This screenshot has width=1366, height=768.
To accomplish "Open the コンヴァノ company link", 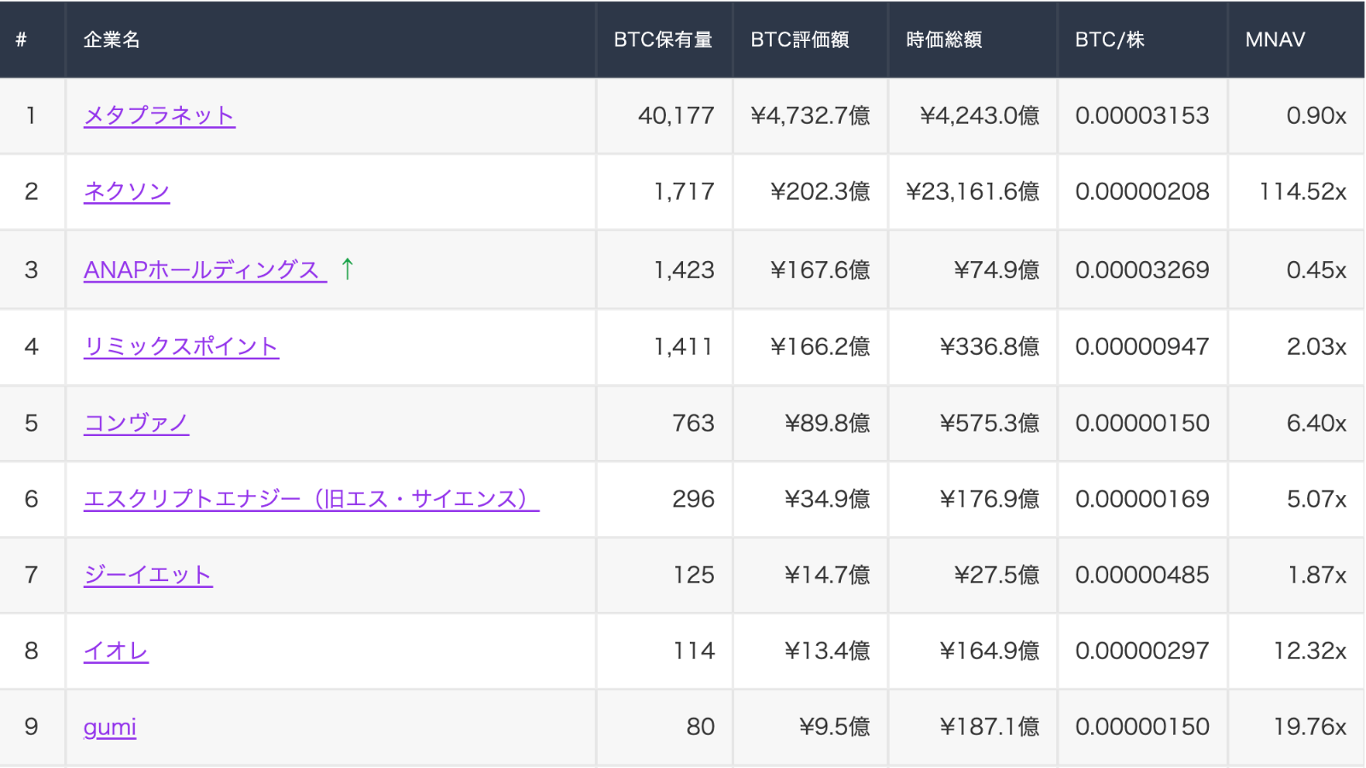I will (137, 422).
